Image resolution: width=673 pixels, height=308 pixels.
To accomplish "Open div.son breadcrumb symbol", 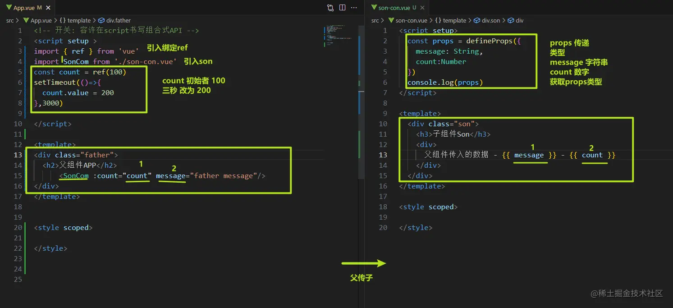I will (x=487, y=20).
